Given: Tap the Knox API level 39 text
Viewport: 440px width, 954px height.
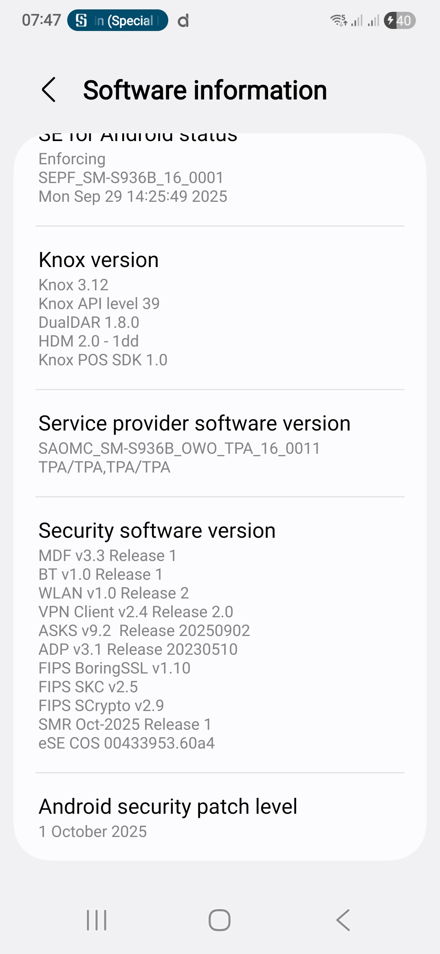Looking at the screenshot, I should click(x=99, y=304).
